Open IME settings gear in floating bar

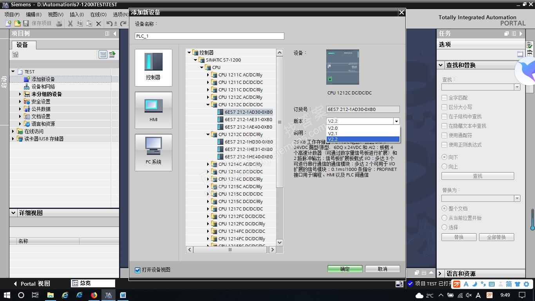pos(527,284)
